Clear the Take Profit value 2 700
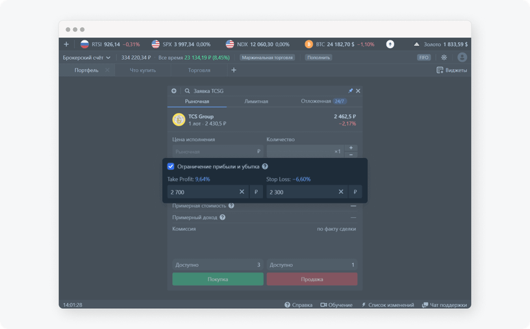The height and width of the screenshot is (329, 530). tap(242, 192)
